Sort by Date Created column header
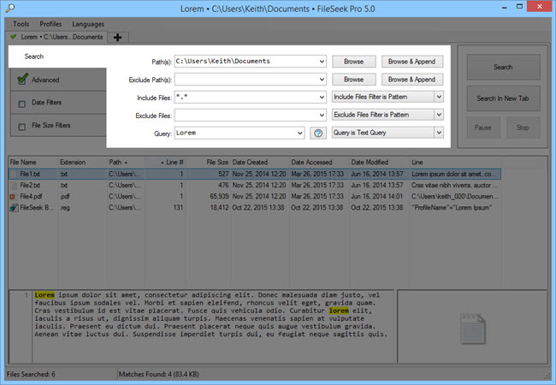This screenshot has width=556, height=385. point(260,162)
